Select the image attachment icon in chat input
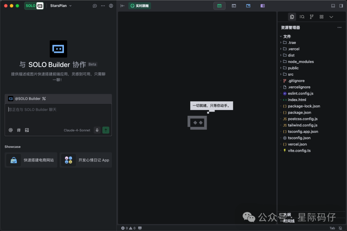This screenshot has height=231, width=347. [27, 130]
